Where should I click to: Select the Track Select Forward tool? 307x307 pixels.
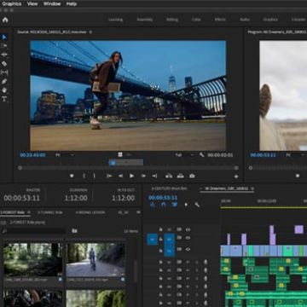click(4, 45)
